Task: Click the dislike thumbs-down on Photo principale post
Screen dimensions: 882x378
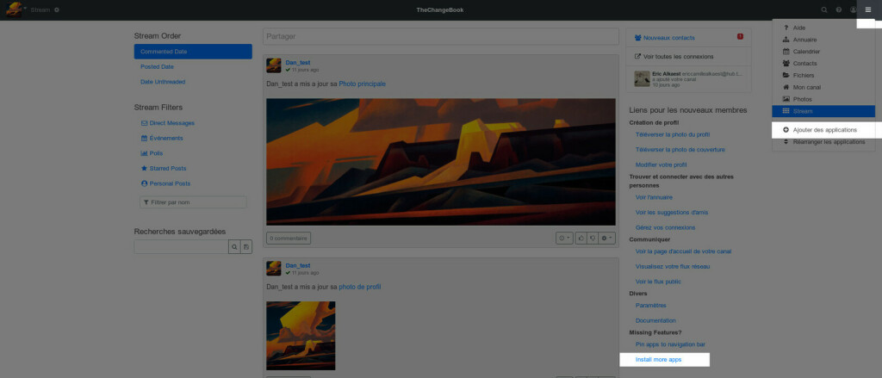Action: point(593,239)
